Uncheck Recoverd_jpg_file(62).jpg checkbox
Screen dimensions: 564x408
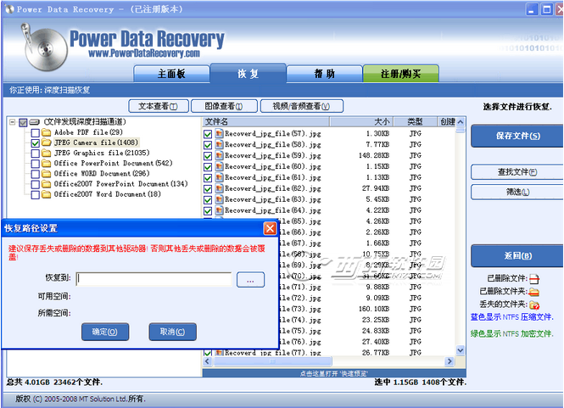pyautogui.click(x=208, y=189)
